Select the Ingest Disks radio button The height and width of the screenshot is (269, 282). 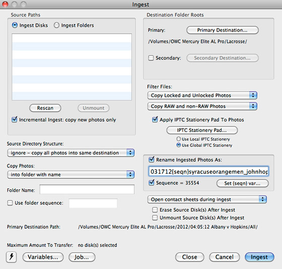click(15, 25)
